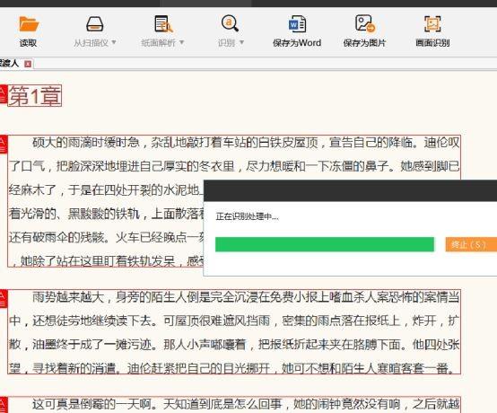Screen dimensions: 497x413
Task: Click the text line starting 望，寻找着新的消遣
Action: coord(232,368)
